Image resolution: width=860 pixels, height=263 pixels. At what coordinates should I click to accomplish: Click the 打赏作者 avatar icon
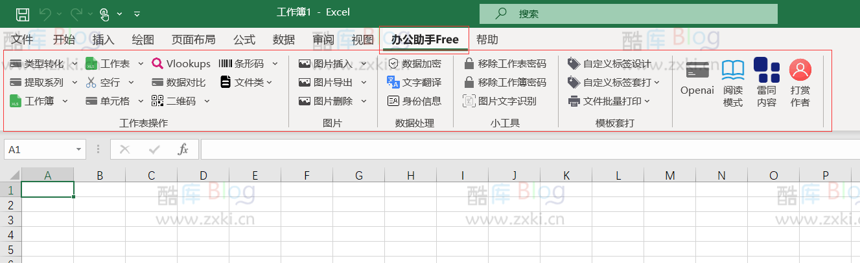800,70
